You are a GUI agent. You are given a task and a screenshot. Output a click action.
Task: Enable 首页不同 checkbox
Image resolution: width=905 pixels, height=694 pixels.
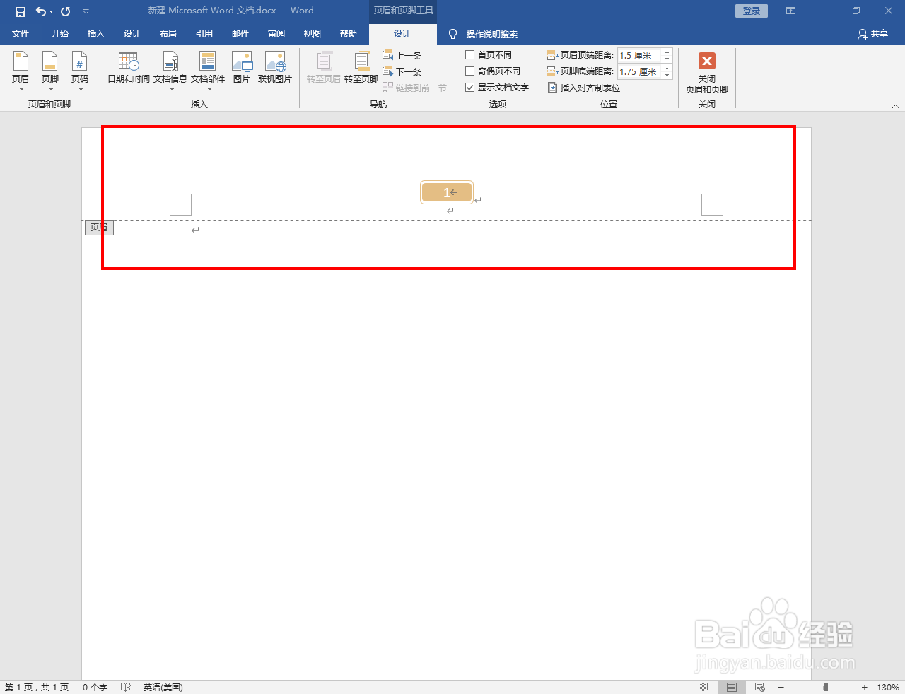pyautogui.click(x=471, y=54)
